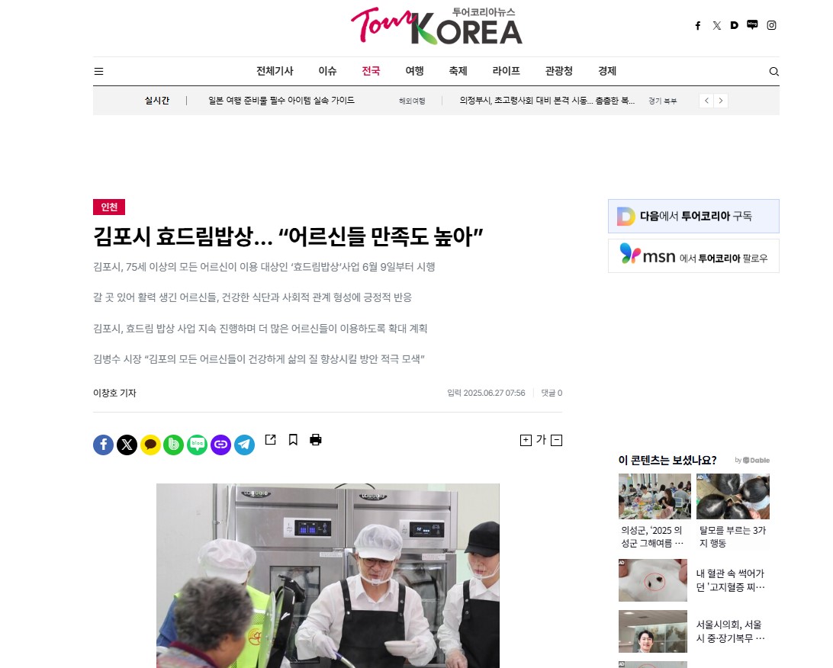833x668 pixels.
Task: Click 다음에서 투어코리아 구독 banner
Action: pos(693,216)
